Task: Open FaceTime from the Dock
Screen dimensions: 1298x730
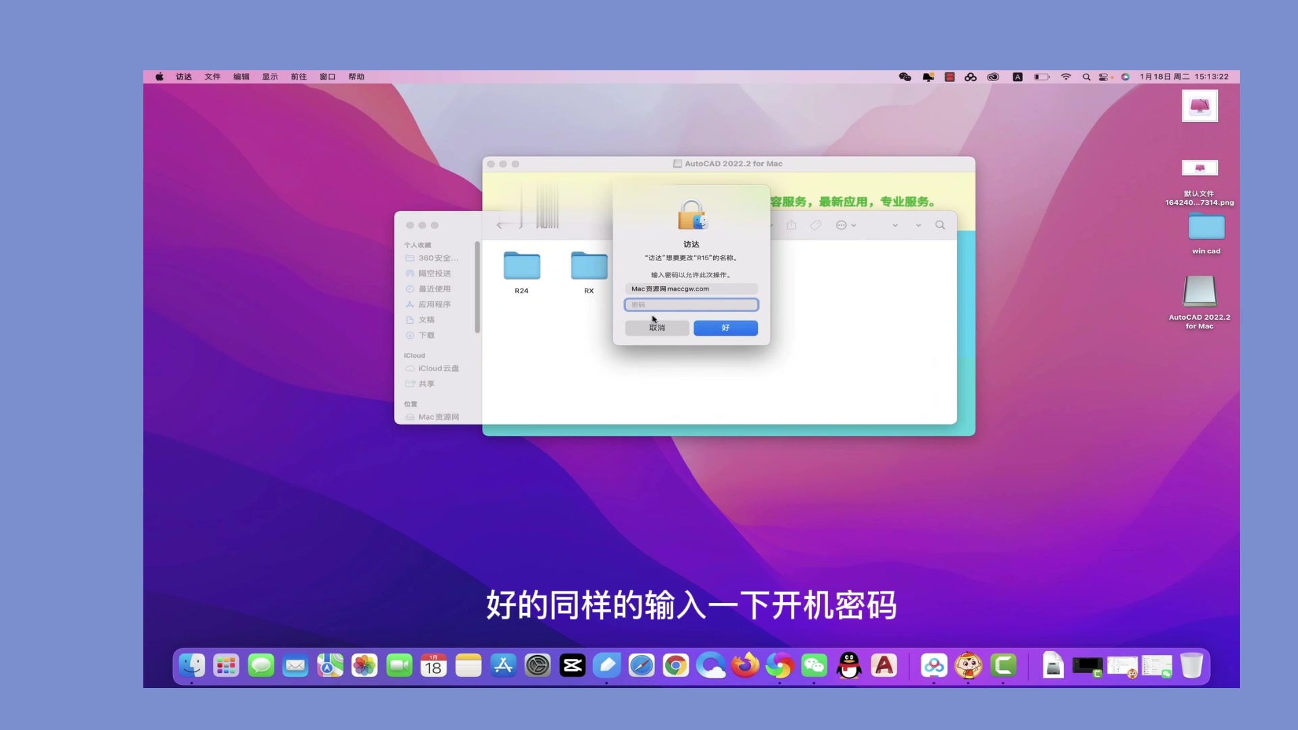Action: pyautogui.click(x=400, y=666)
